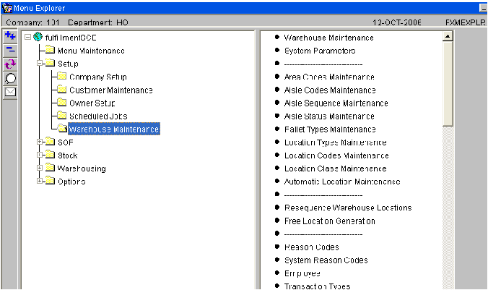Click the collapse all (minus) toolbar icon
The height and width of the screenshot is (290, 488).
point(10,50)
